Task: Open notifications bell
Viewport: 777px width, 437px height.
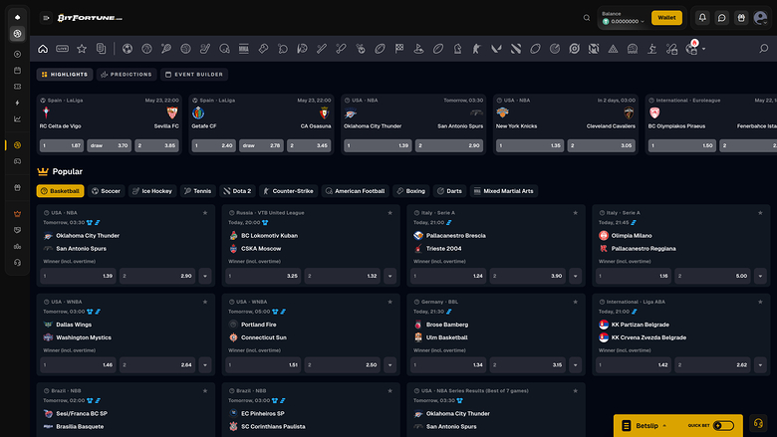Action: point(702,18)
